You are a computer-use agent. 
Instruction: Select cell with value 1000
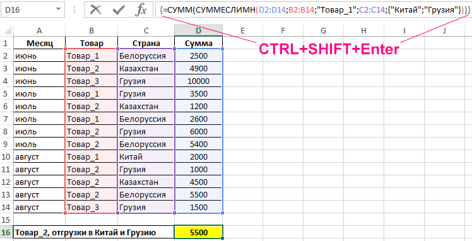[198, 169]
